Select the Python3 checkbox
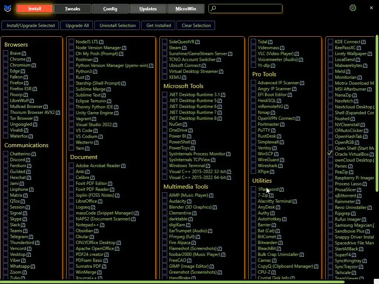Screen dimensions: 379x284 [x=71, y=71]
